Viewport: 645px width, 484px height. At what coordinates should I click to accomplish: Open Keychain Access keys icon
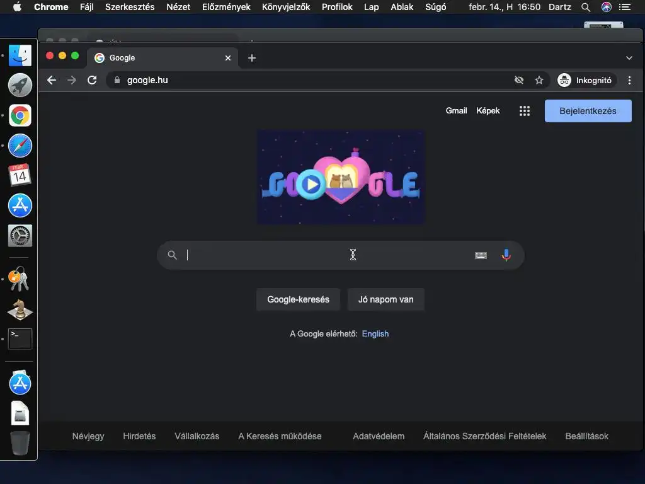(19, 279)
